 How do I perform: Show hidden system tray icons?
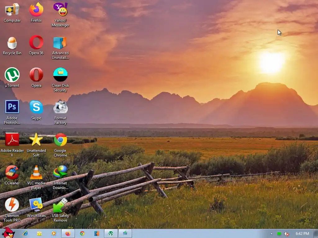(271, 234)
